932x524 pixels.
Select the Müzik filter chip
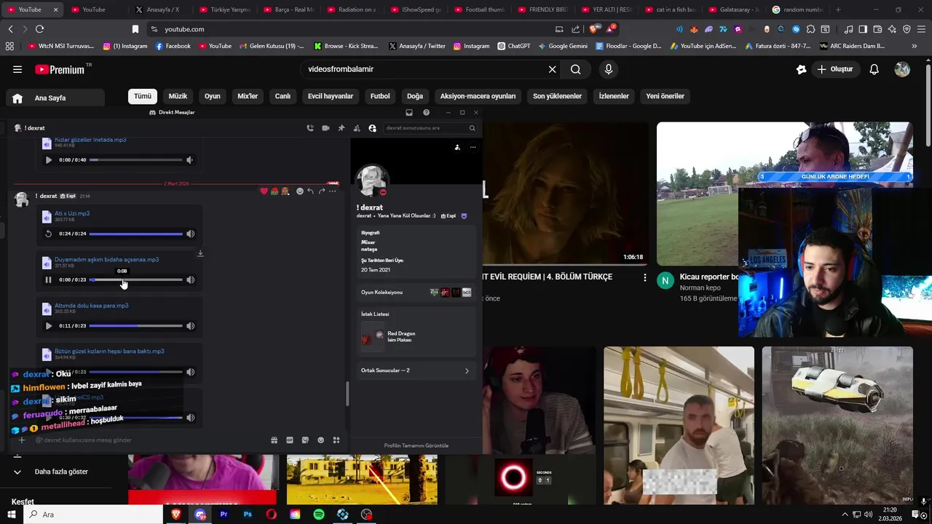point(178,96)
